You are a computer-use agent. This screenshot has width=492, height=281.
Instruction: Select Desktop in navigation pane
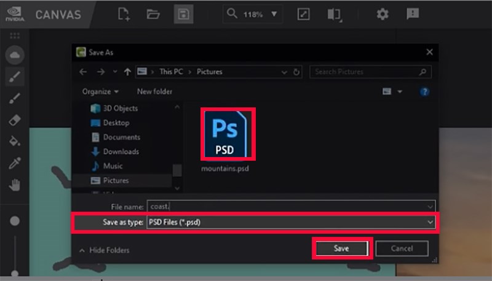[x=110, y=123]
